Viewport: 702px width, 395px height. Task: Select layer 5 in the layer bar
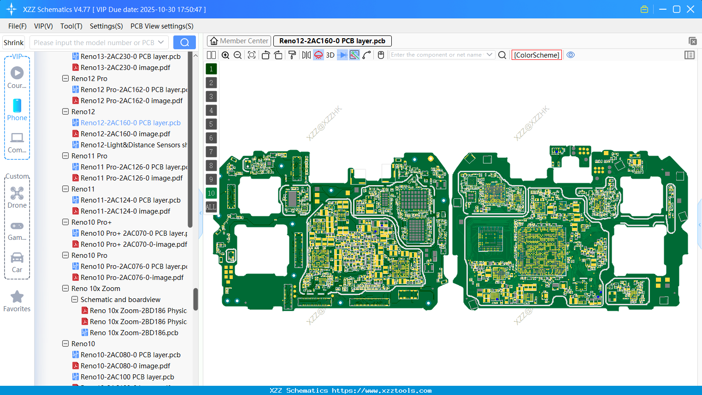(x=211, y=124)
